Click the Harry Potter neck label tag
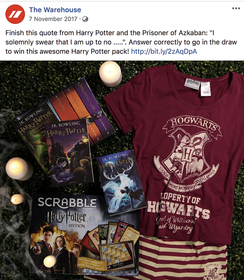Image resolution: width=244 pixels, height=280 pixels. tap(192, 84)
